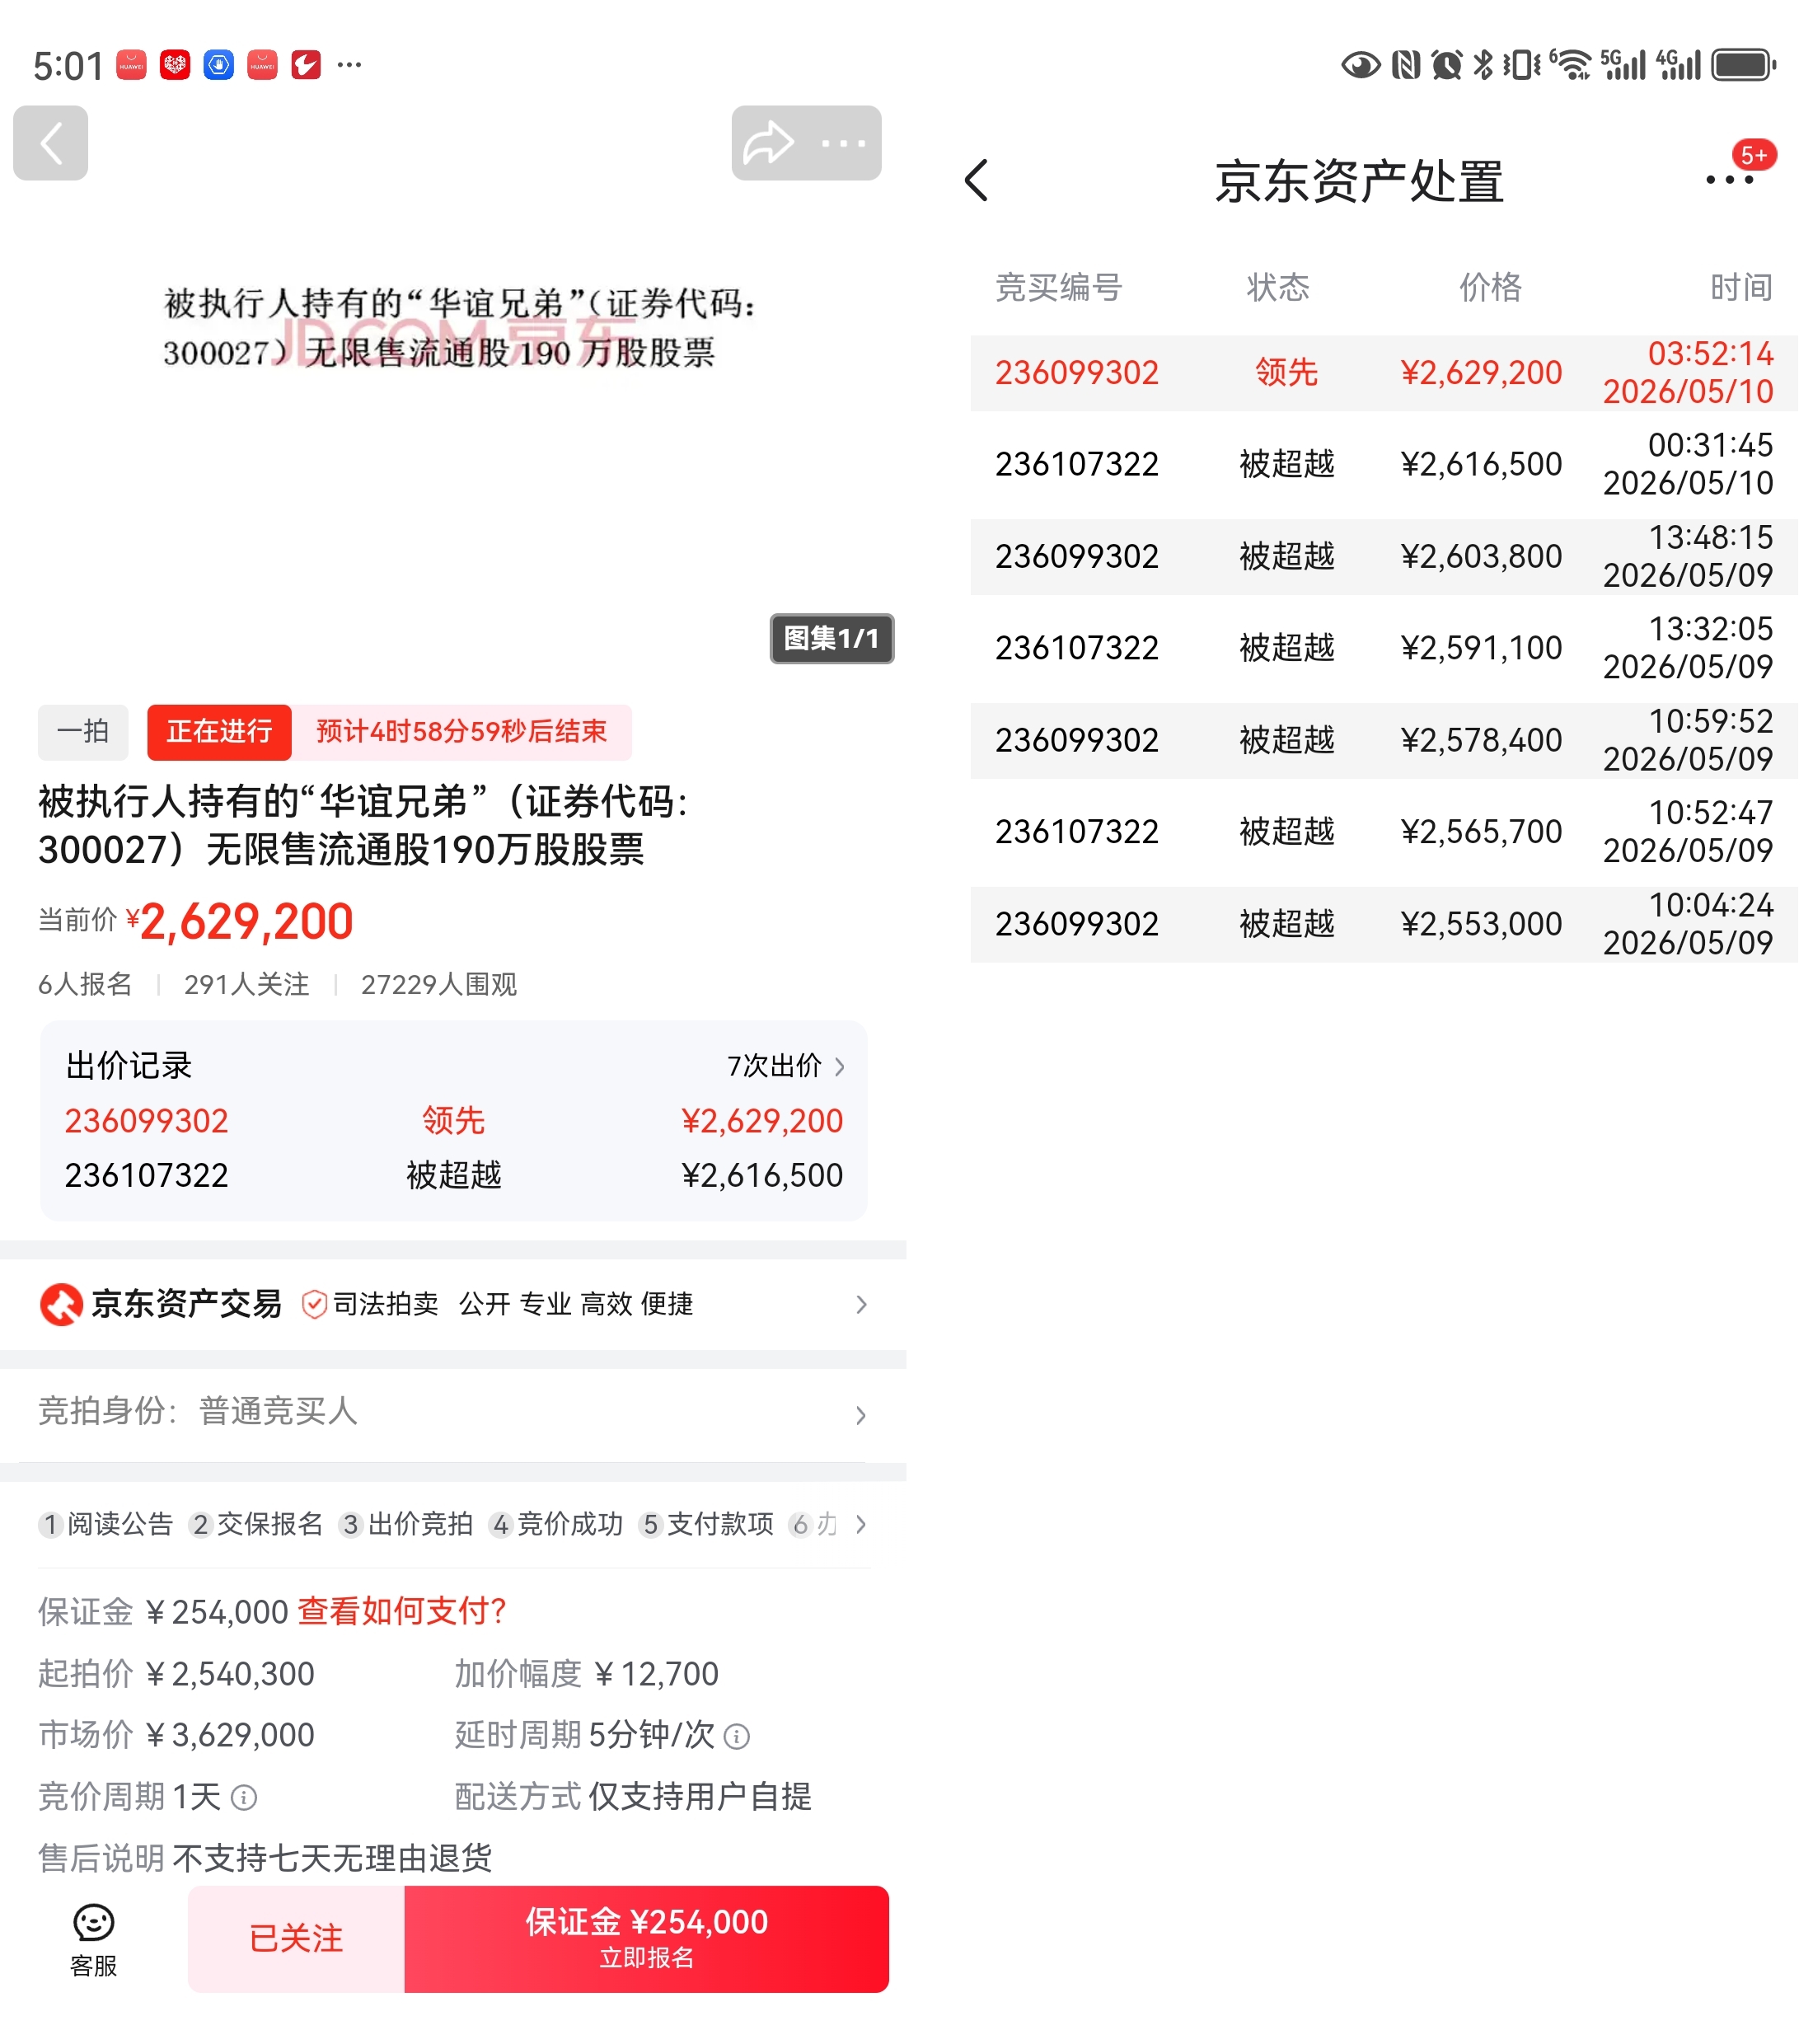Screen dimensions: 1813x2044
Task: Open the three-dot menu beside share
Action: (x=843, y=143)
